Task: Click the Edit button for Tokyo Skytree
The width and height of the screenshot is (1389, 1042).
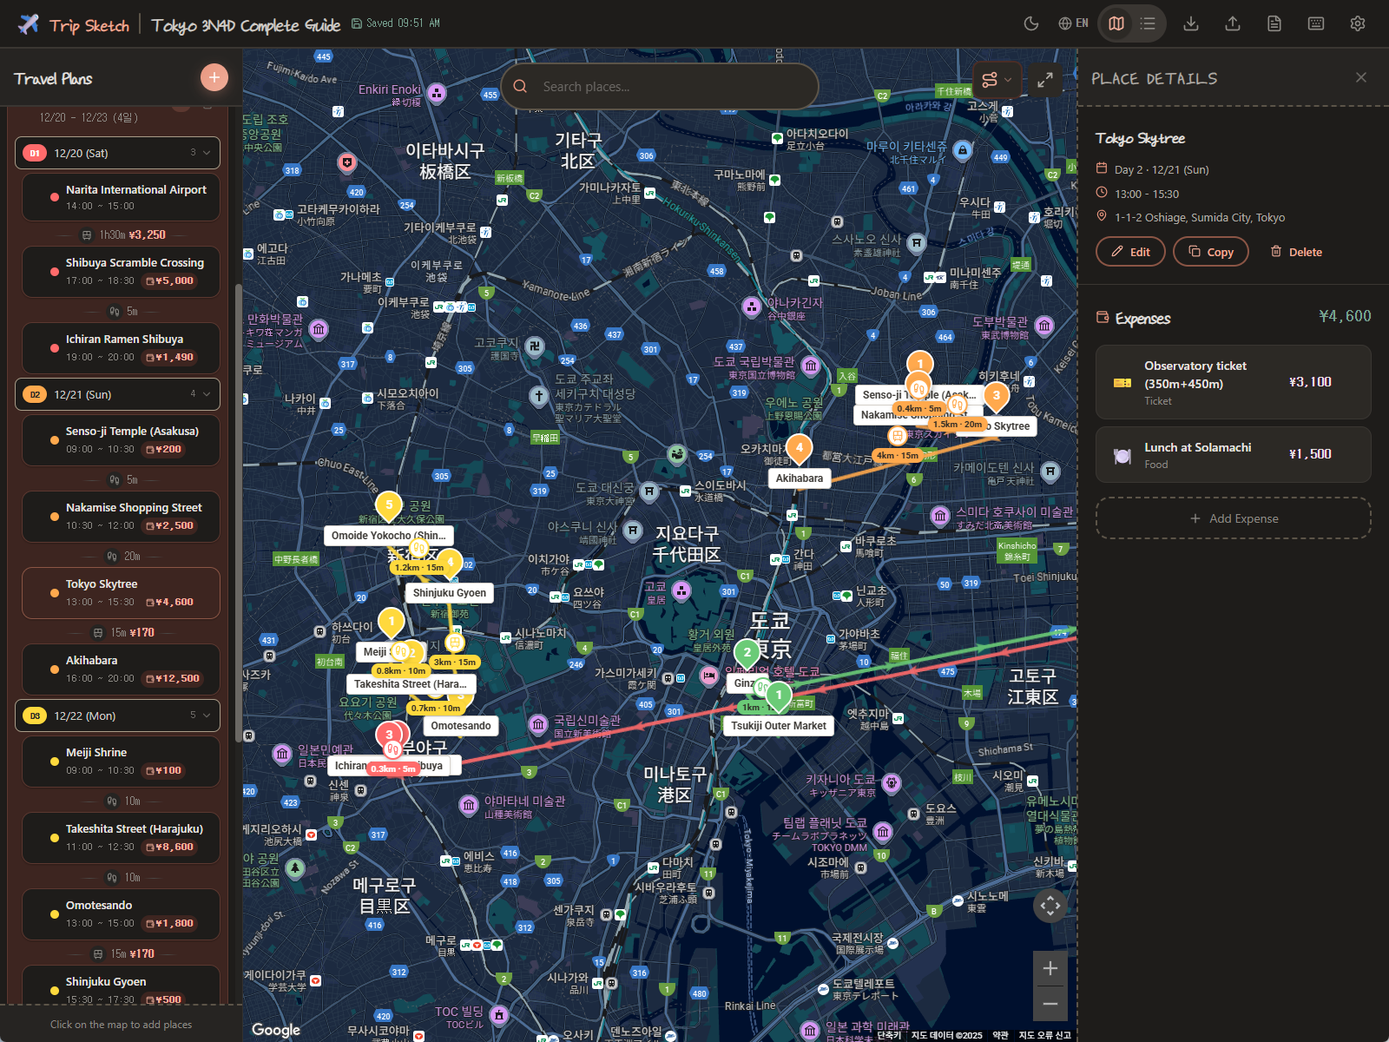Action: 1130,252
